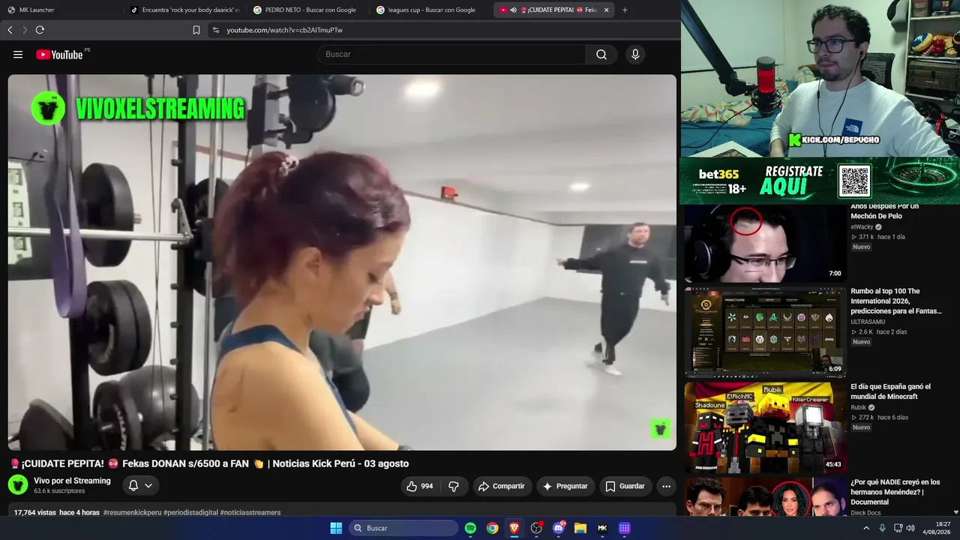Switch to the MK Launcher tab
960x540 pixels.
point(62,10)
